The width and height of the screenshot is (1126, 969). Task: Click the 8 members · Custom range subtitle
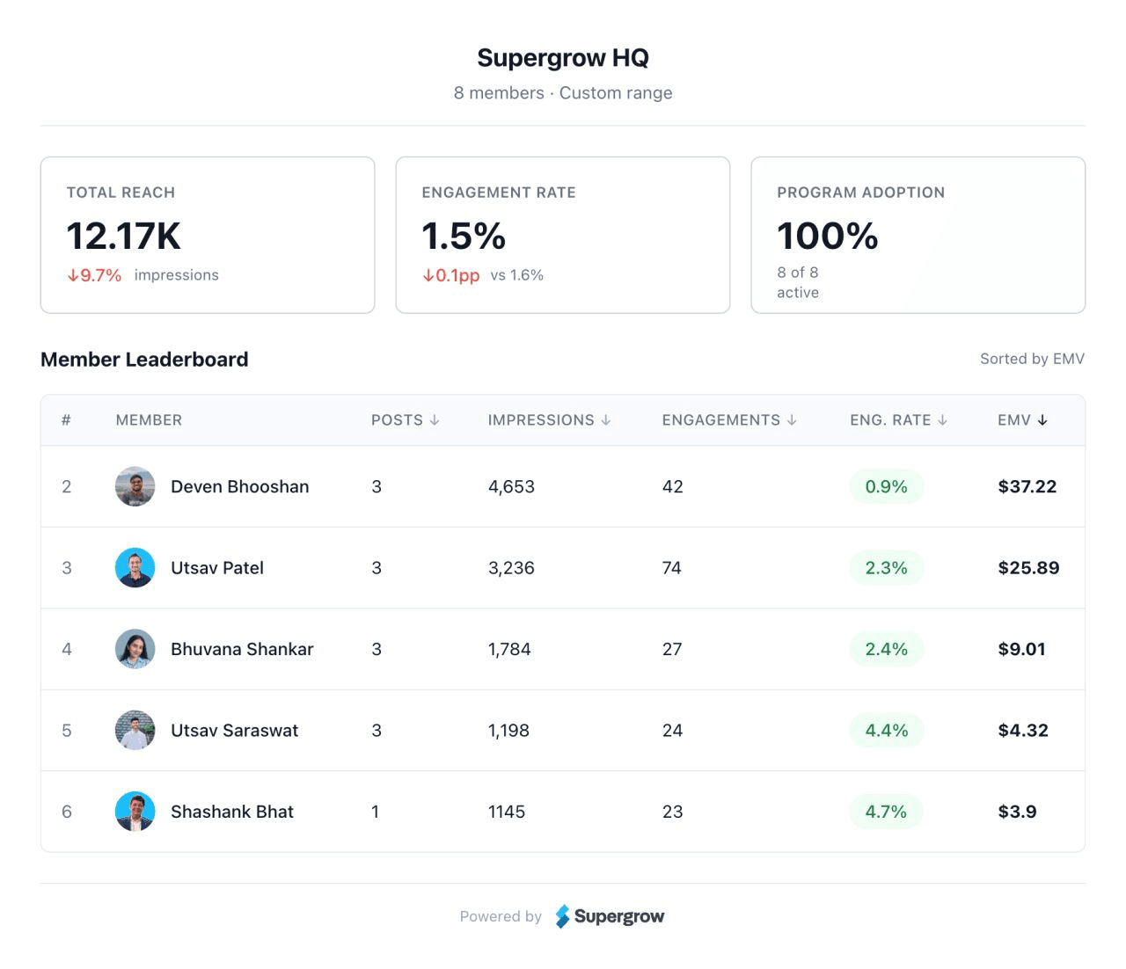click(563, 93)
